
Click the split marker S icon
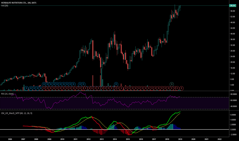172,84
